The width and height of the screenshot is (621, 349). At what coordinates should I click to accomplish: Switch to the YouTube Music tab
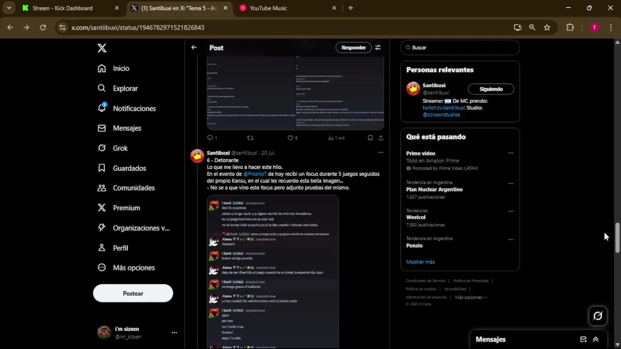[288, 8]
